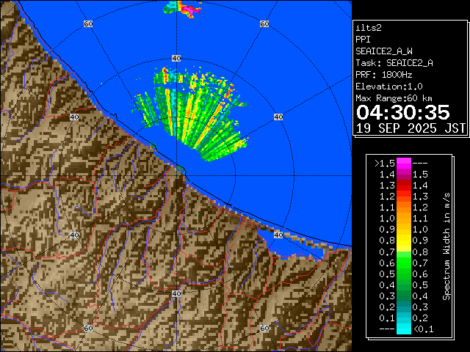Click the 04:30:35 time display
This screenshot has height=352, width=470.
tap(402, 112)
